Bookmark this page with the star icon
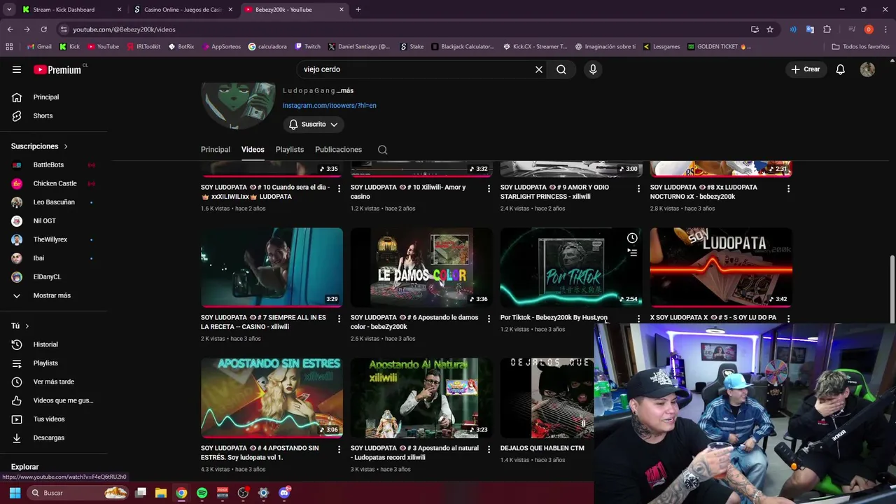The width and height of the screenshot is (896, 504). [x=770, y=29]
